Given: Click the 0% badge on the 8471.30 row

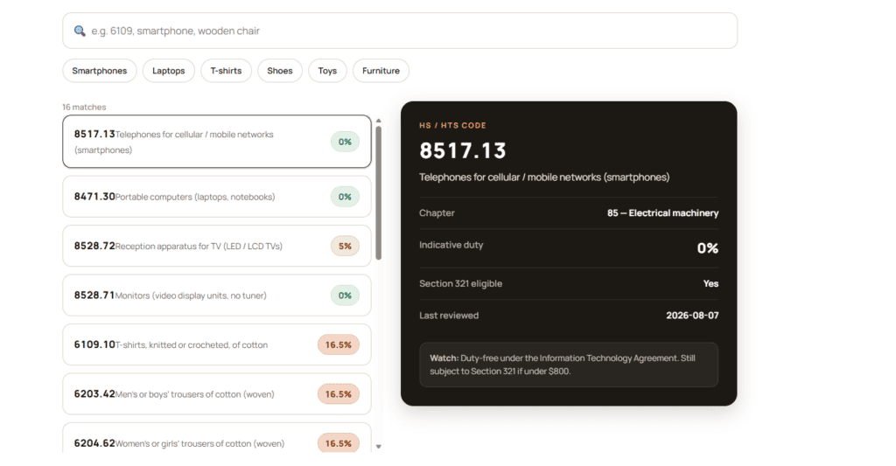Looking at the screenshot, I should coord(345,197).
